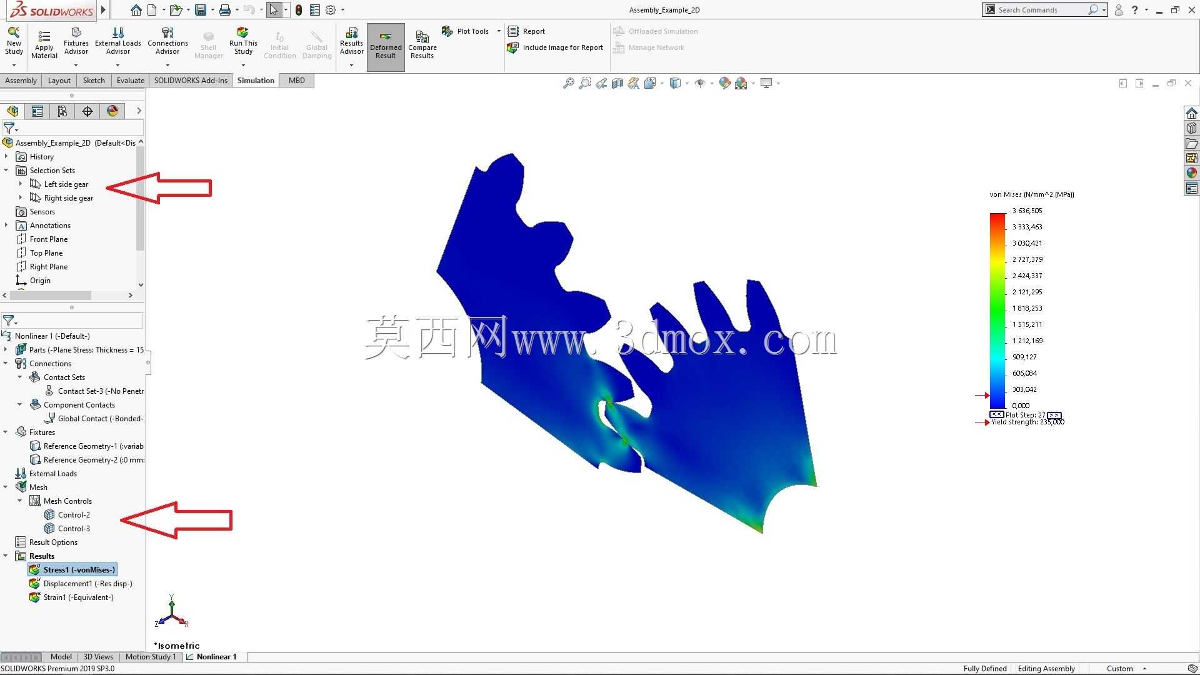This screenshot has height=675, width=1200.
Task: Open Apply Material tool
Action: coord(44,44)
